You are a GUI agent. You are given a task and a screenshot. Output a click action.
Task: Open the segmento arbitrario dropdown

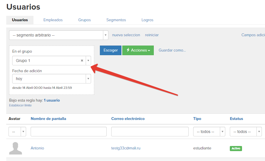(59, 35)
